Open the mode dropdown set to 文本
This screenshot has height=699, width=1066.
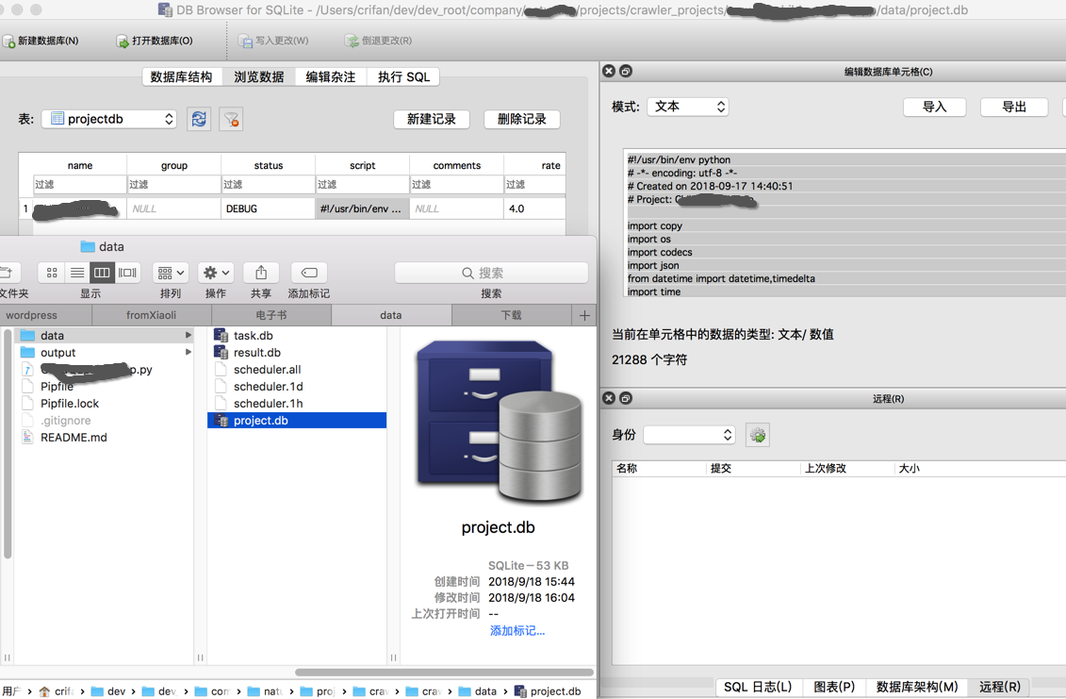click(687, 107)
